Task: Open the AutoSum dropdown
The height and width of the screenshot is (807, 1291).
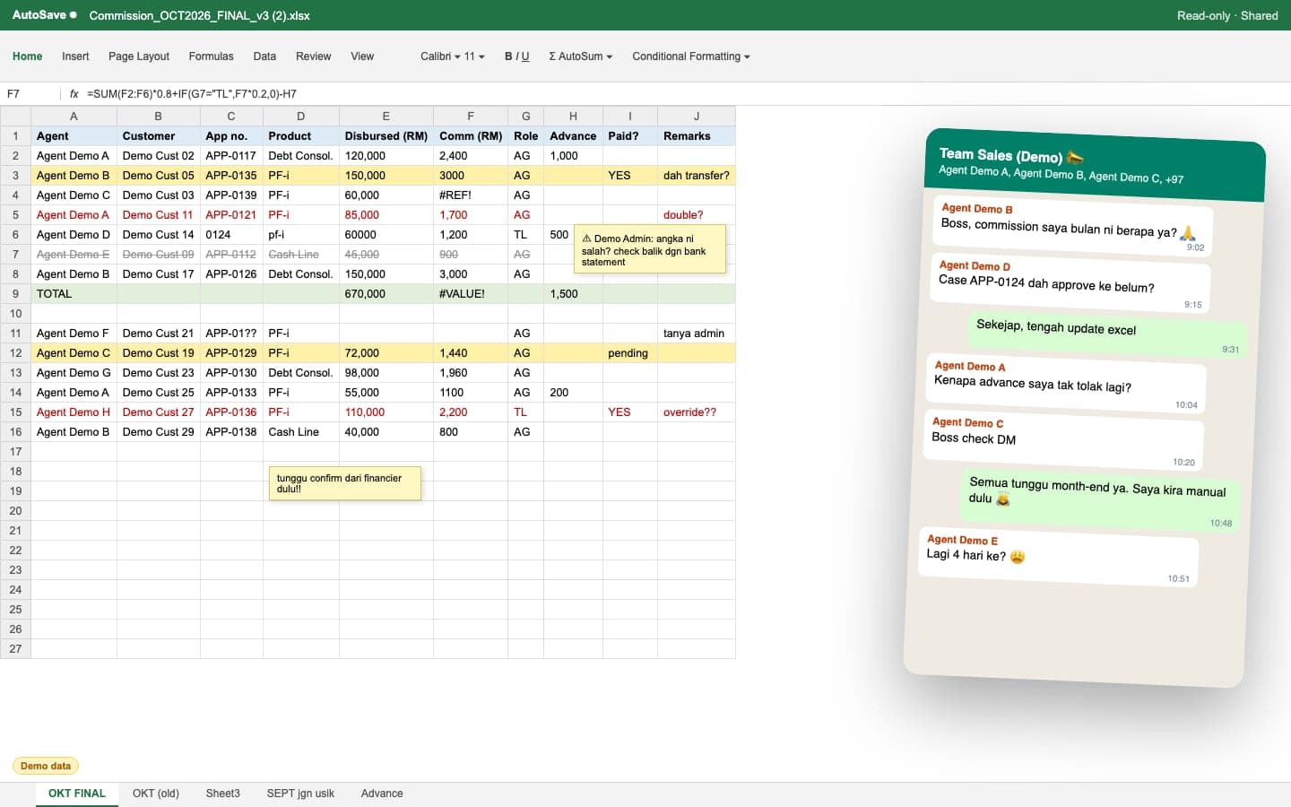Action: click(x=581, y=56)
